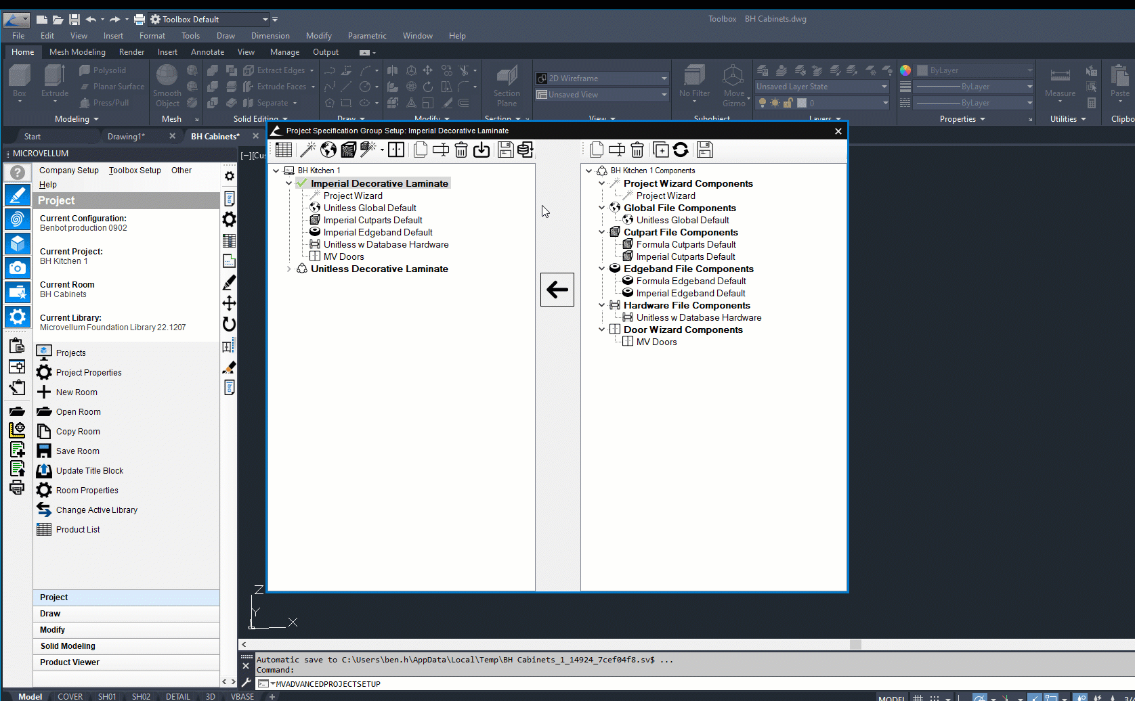Expand the Unitless Decorative Laminate tree node
Screen dimensions: 1135x701
[x=289, y=269]
